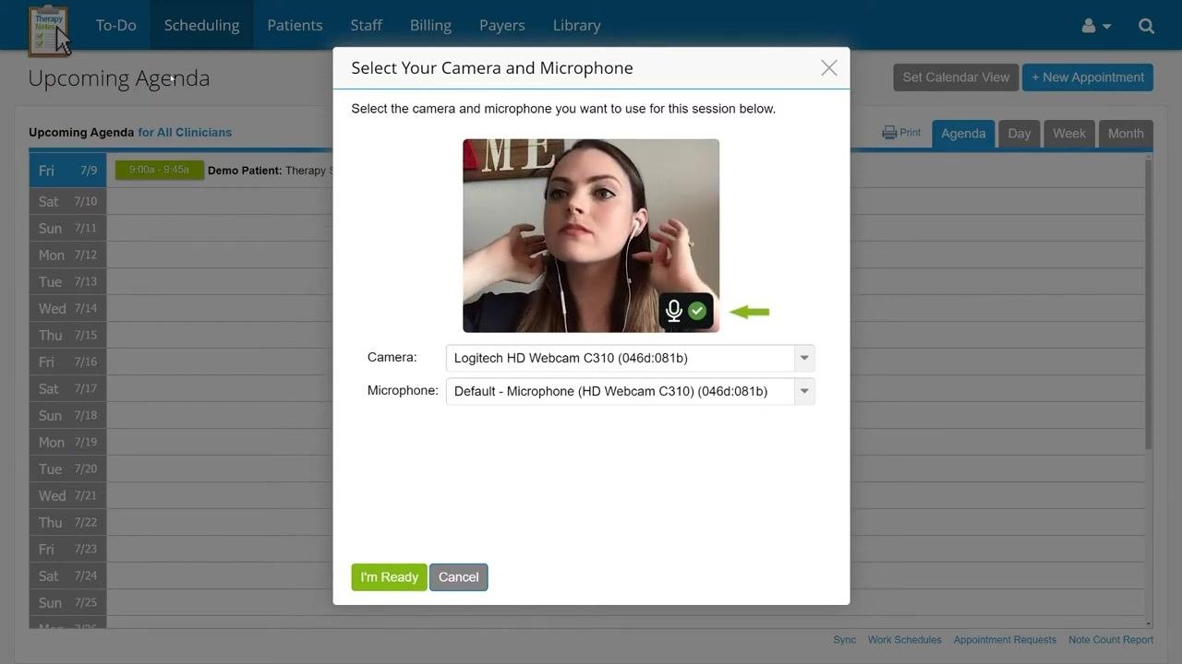This screenshot has height=664, width=1182.
Task: Select the Tue 7/20 agenda row
Action: 587,468
